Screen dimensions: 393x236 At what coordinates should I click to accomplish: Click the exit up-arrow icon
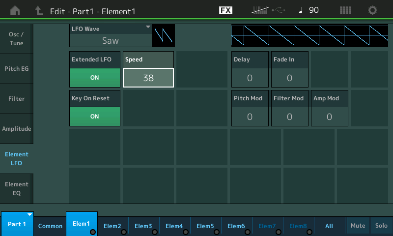(x=39, y=10)
